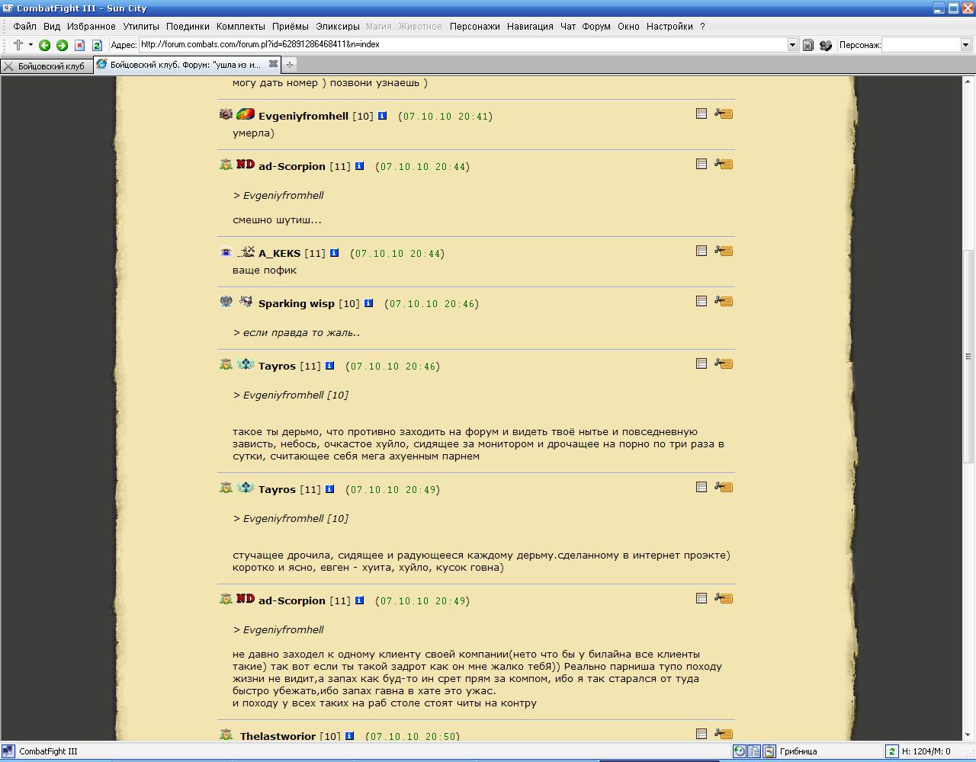Viewport: 976px width, 762px height.
Task: Expand the address bar history dropdown
Action: [792, 45]
